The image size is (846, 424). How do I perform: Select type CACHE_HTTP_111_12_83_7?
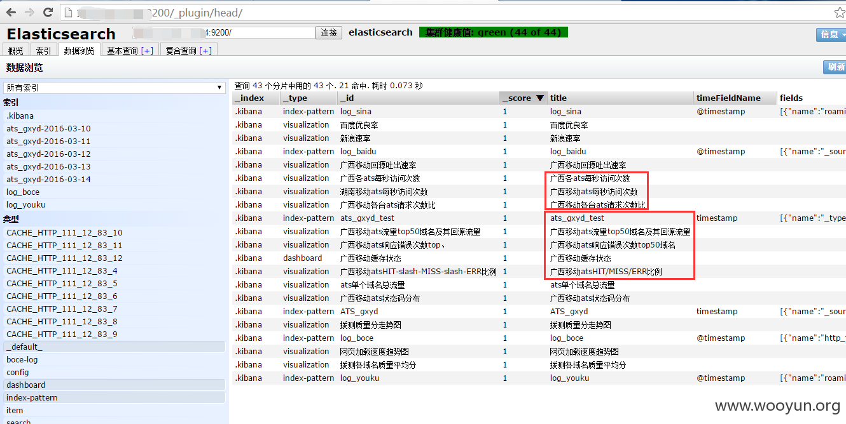point(114,309)
